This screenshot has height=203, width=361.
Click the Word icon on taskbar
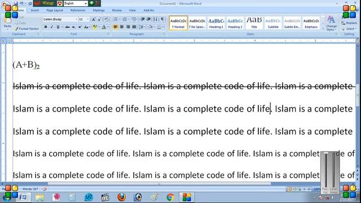pyautogui.click(x=24, y=197)
